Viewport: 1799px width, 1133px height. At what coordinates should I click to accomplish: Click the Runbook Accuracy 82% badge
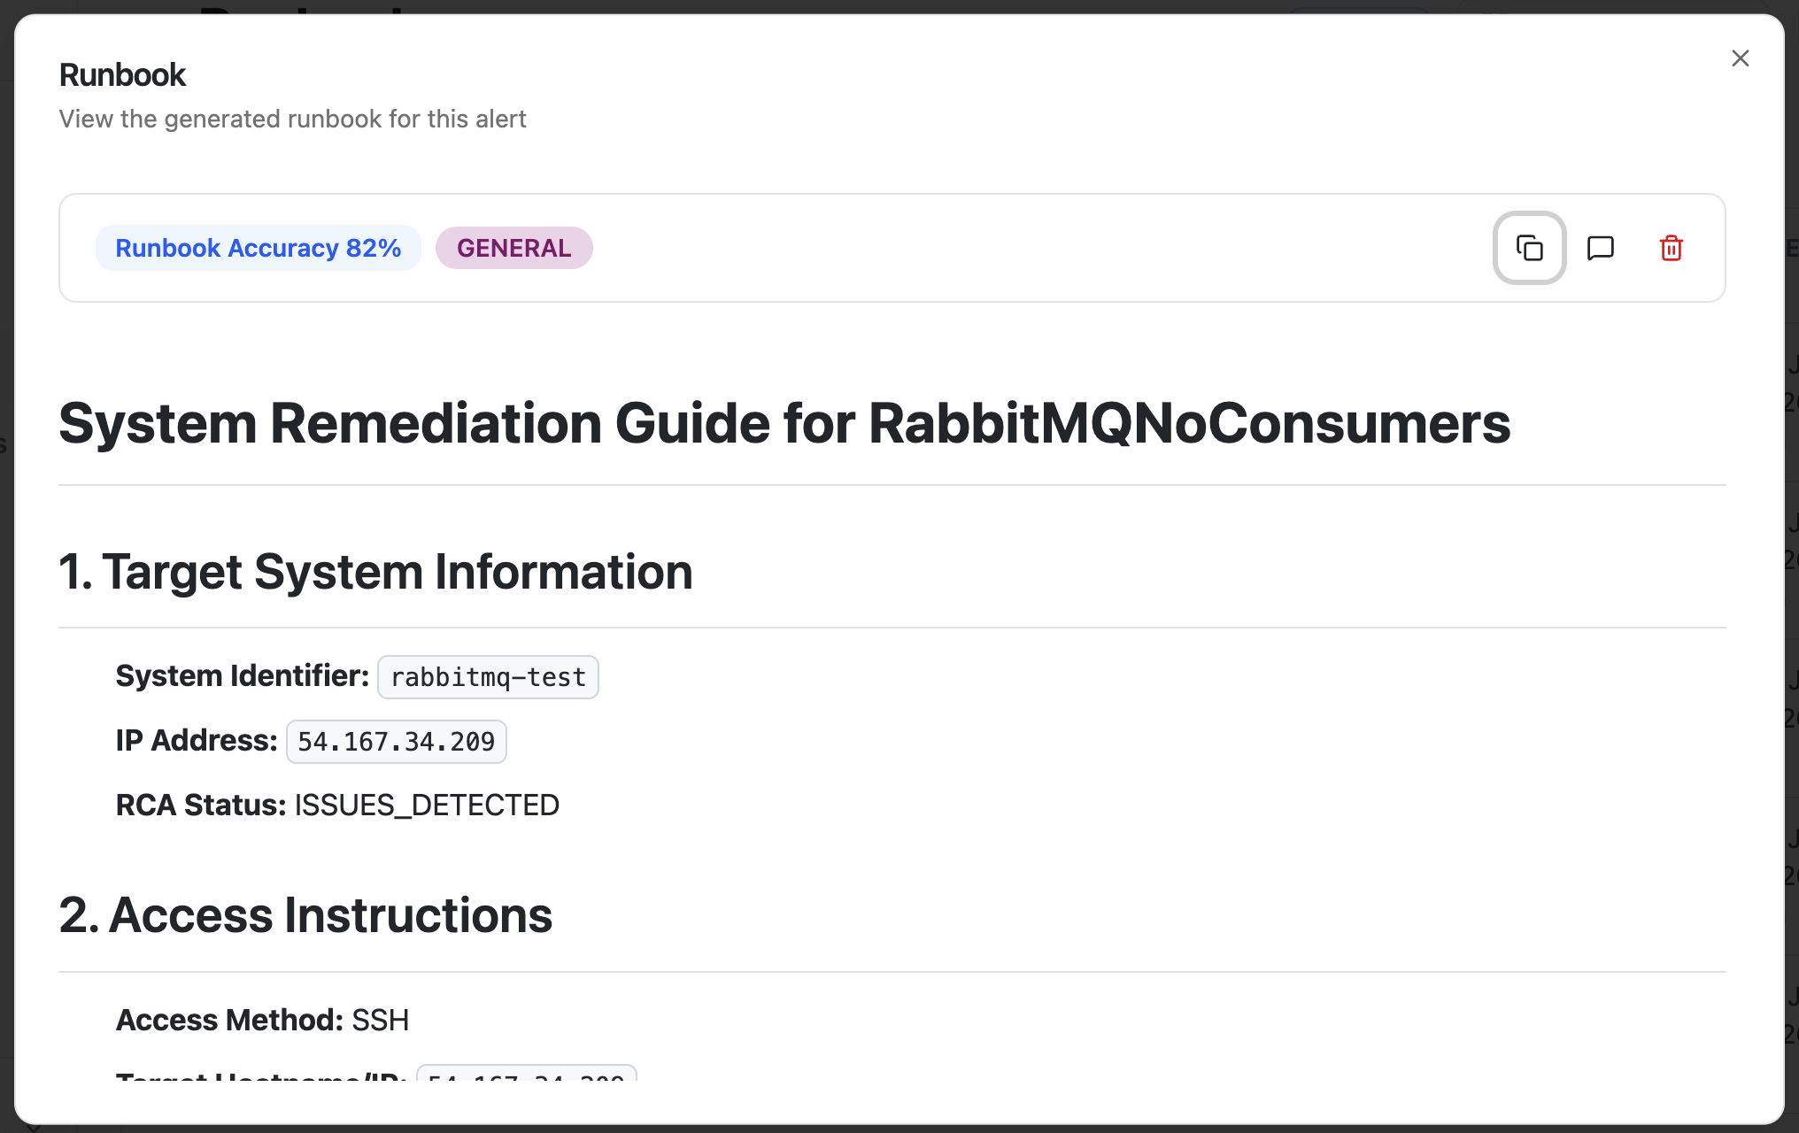coord(258,248)
